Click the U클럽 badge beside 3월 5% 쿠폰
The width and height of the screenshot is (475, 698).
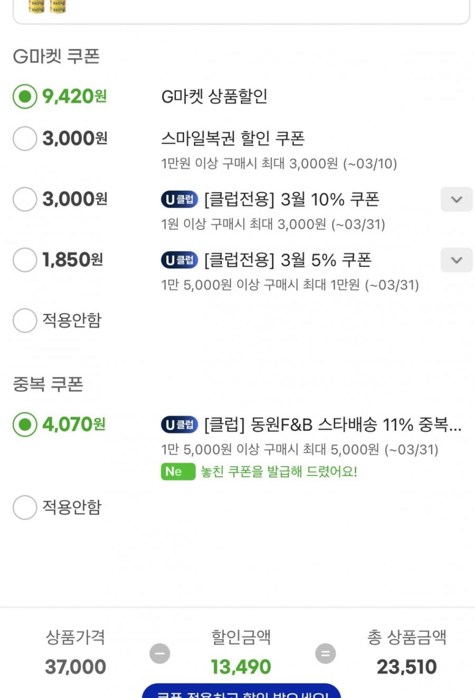click(179, 260)
